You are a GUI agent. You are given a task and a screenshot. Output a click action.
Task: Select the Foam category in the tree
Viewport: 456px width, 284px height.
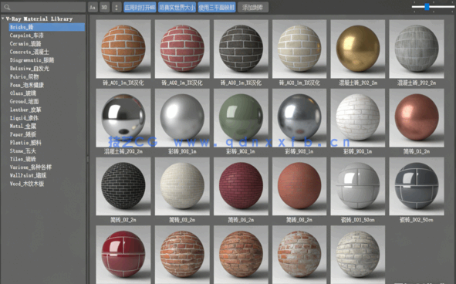point(26,85)
